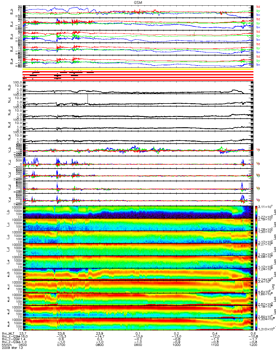Click the Y-GSM value "-1.7"
The width and height of the screenshot is (276, 356).
click(x=253, y=340)
